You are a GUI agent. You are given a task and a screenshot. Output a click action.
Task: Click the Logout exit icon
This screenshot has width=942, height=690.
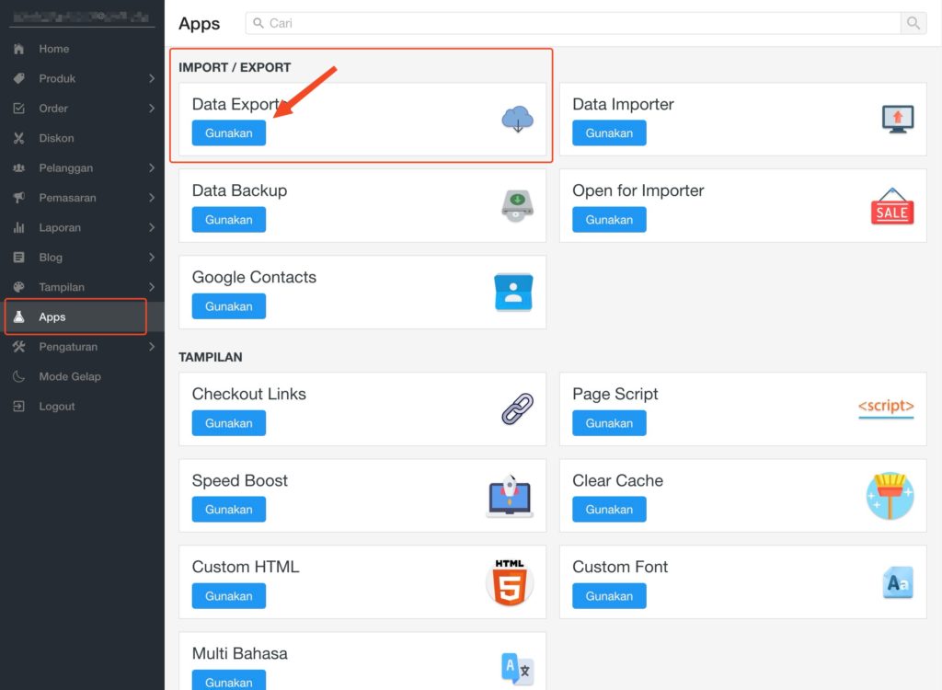coord(18,407)
